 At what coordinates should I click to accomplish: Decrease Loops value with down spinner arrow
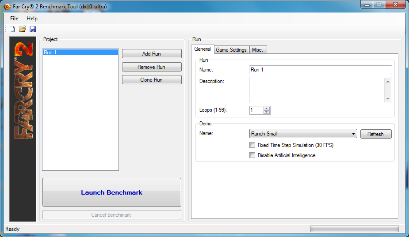click(267, 112)
